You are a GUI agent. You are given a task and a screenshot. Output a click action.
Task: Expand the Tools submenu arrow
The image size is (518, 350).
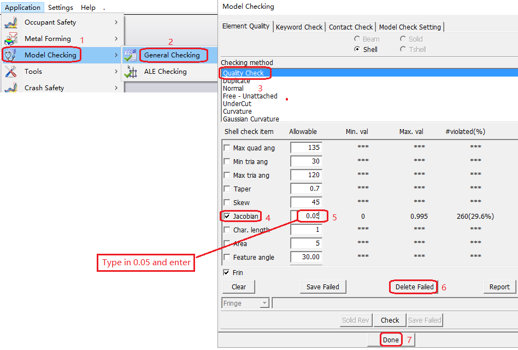tap(116, 72)
